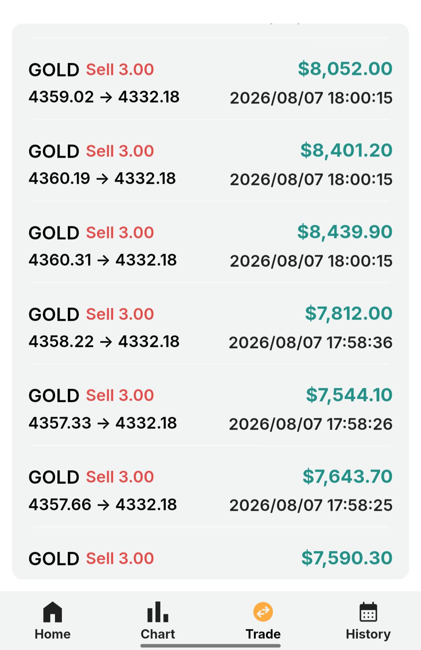
Task: Open the Chart bar graph icon
Action: tap(158, 612)
